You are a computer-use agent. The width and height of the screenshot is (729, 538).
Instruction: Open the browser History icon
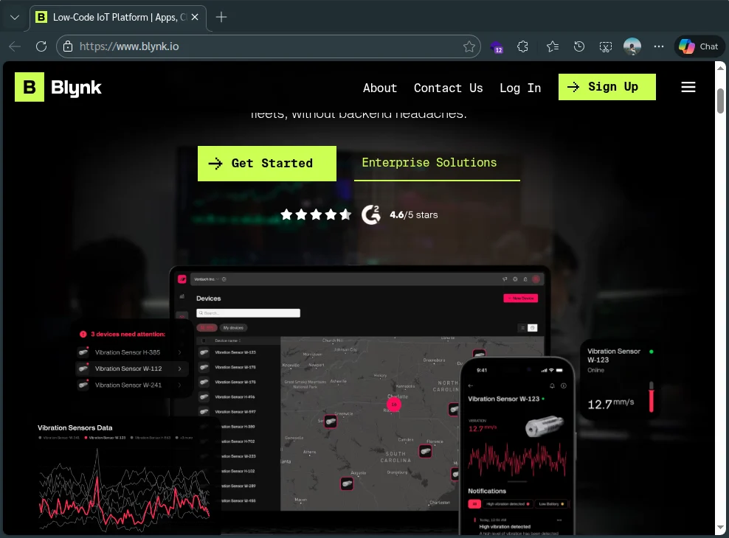point(579,46)
